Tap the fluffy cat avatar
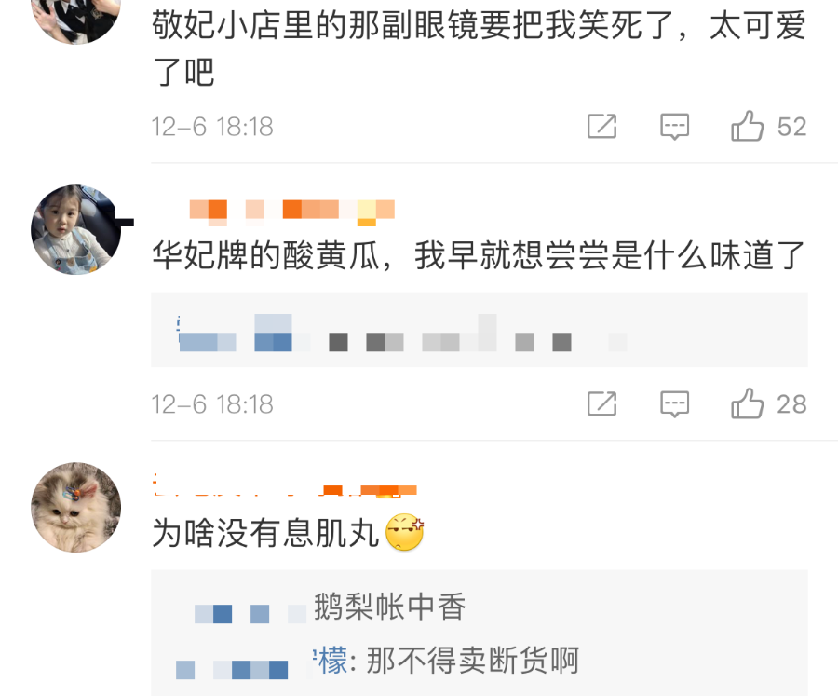This screenshot has width=838, height=696. pyautogui.click(x=76, y=507)
